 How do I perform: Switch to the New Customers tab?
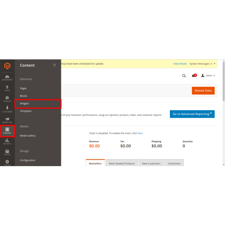151,163
